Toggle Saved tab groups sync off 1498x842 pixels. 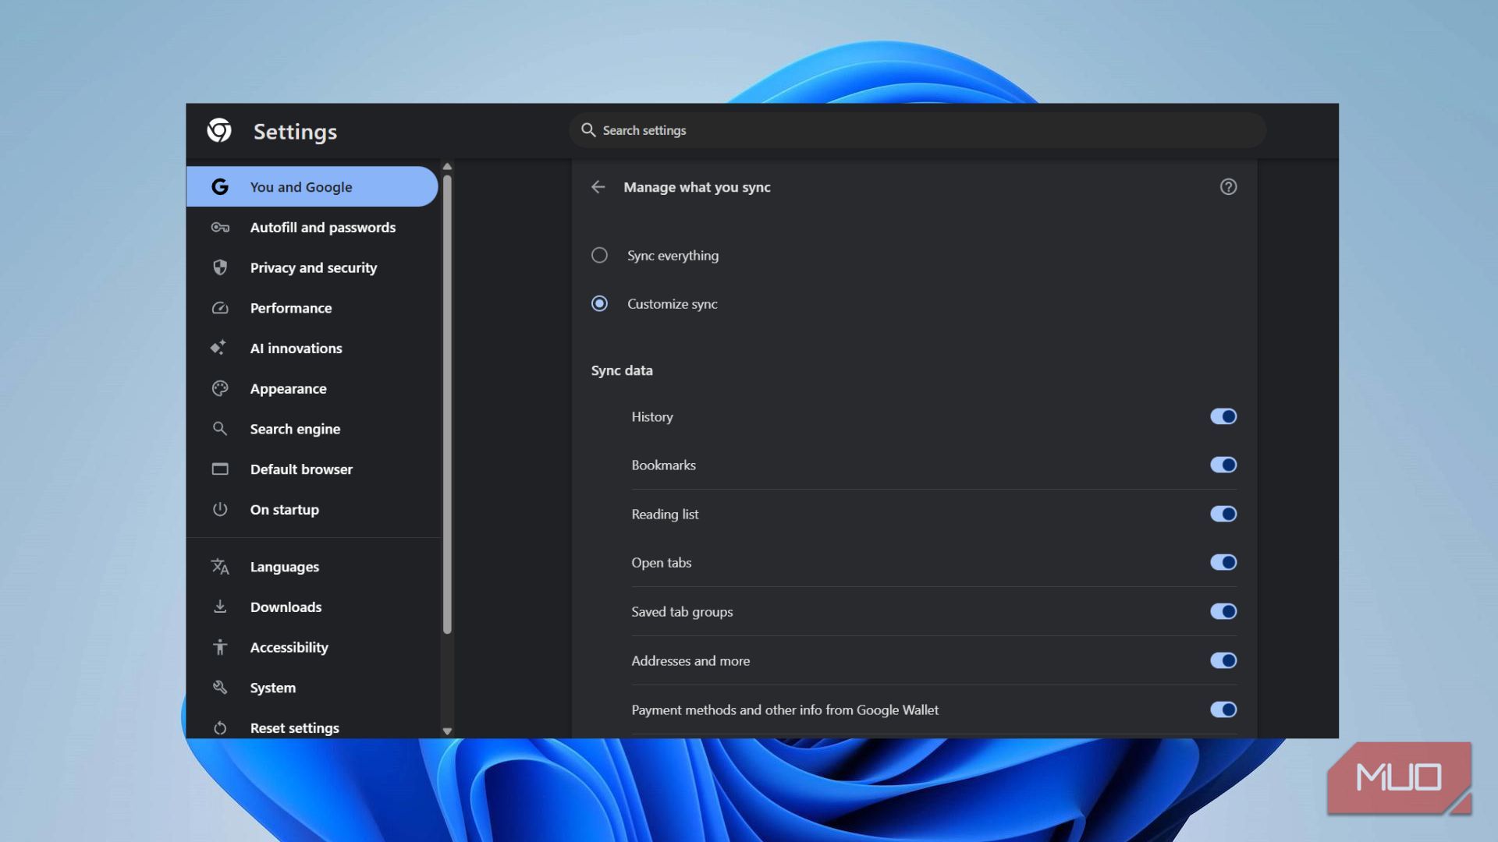point(1223,611)
